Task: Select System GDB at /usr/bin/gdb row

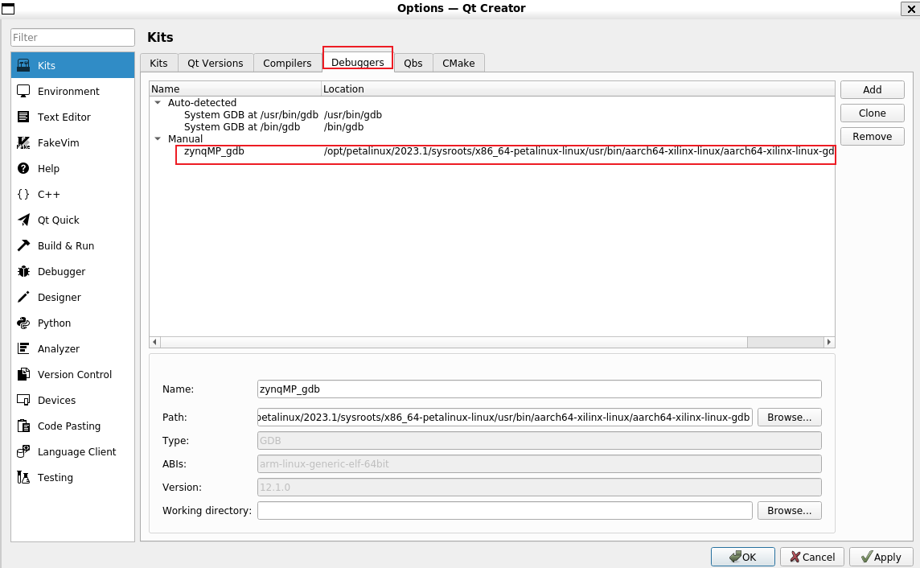Action: click(x=251, y=115)
